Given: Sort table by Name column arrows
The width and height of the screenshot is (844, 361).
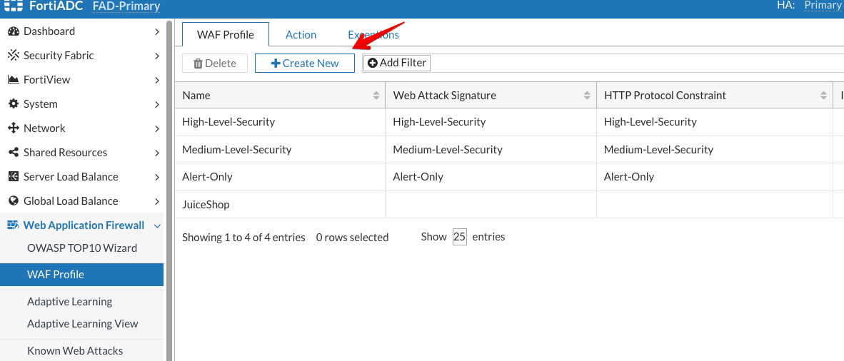Looking at the screenshot, I should pos(376,96).
